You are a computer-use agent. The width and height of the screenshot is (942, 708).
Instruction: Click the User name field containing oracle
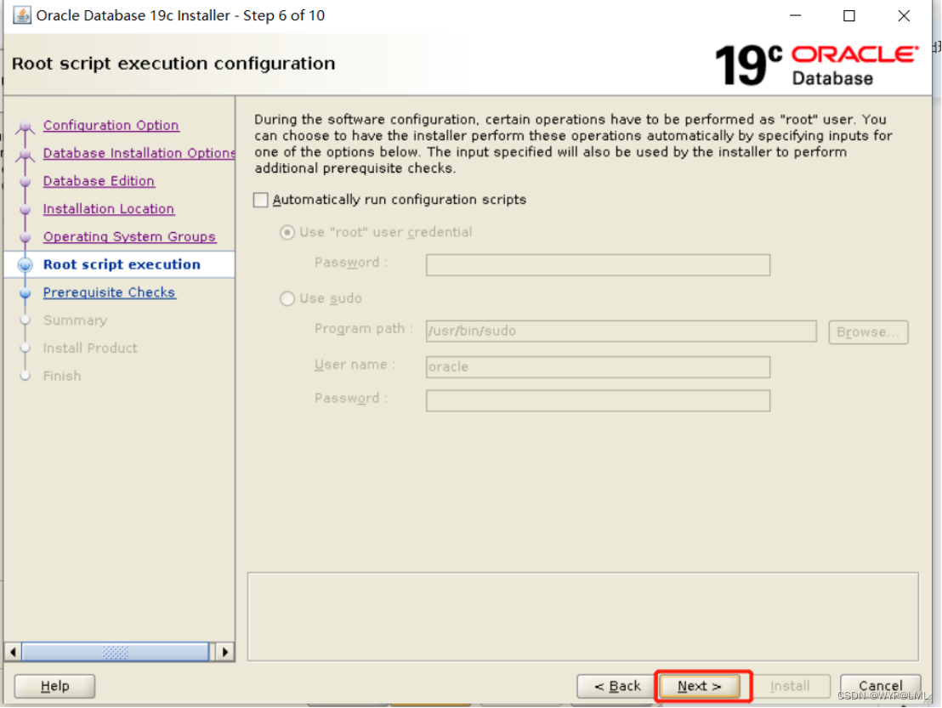598,367
